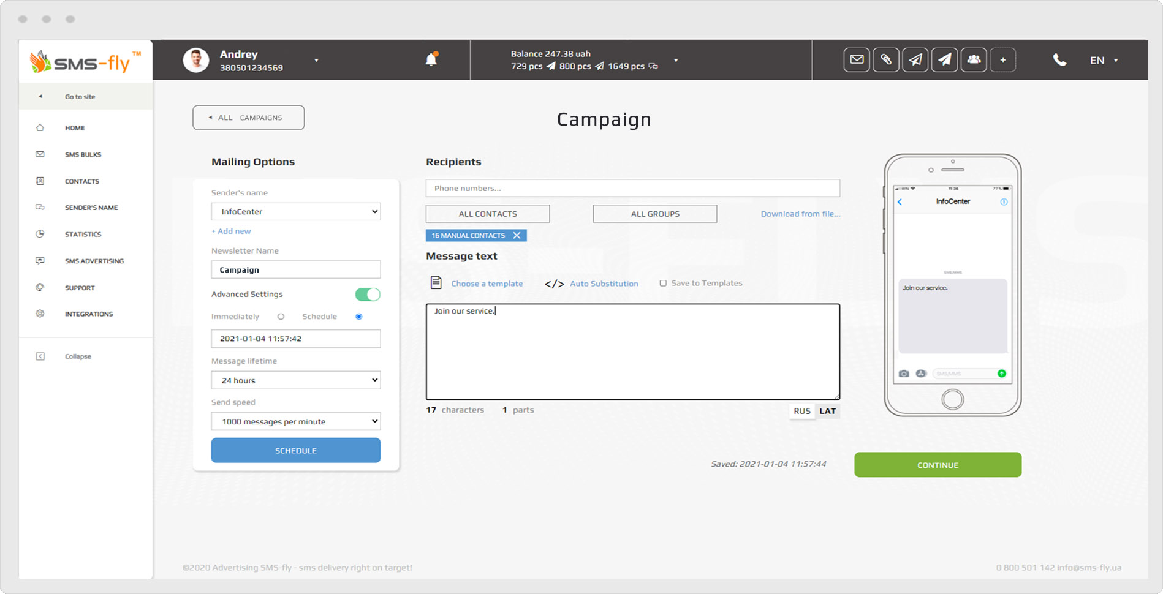The height and width of the screenshot is (594, 1163).
Task: Click the green Continue button
Action: [938, 465]
